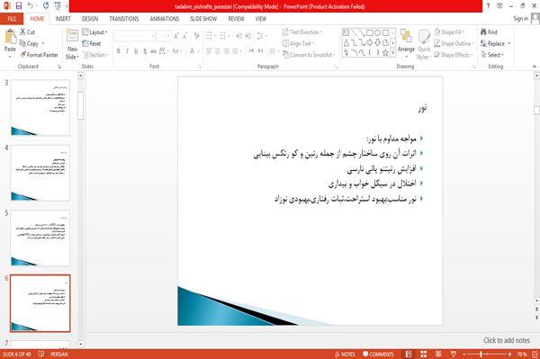Click Align Text button
Image resolution: width=540 pixels, height=359 pixels.
298,43
